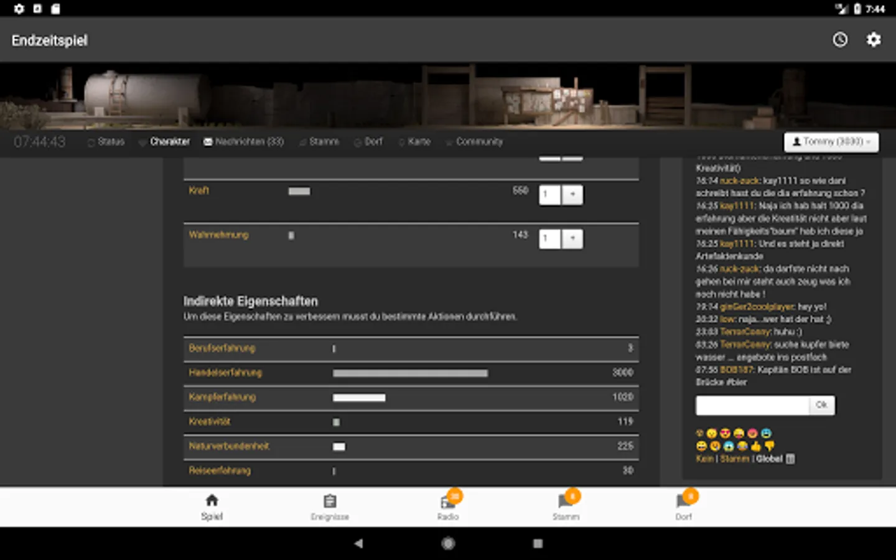This screenshot has width=896, height=560.
Task: Tap the Spiel home icon in bottom navigation
Action: tap(212, 500)
